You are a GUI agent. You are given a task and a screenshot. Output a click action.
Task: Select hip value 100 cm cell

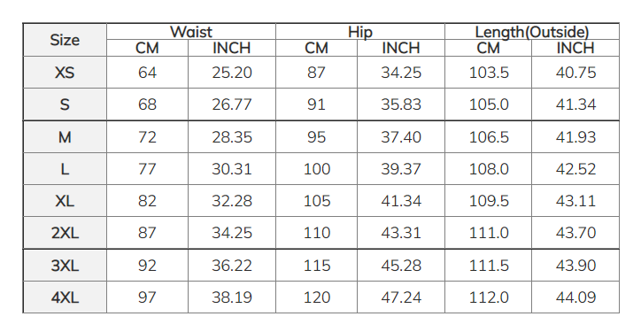pos(316,169)
